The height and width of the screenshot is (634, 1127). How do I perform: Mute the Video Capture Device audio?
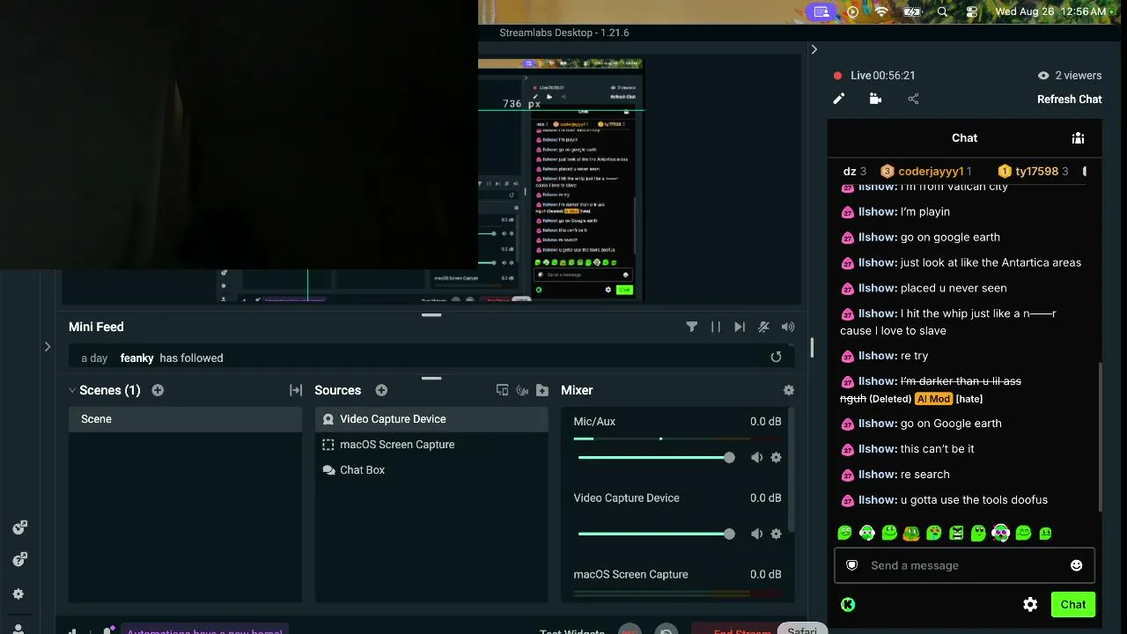(x=756, y=534)
